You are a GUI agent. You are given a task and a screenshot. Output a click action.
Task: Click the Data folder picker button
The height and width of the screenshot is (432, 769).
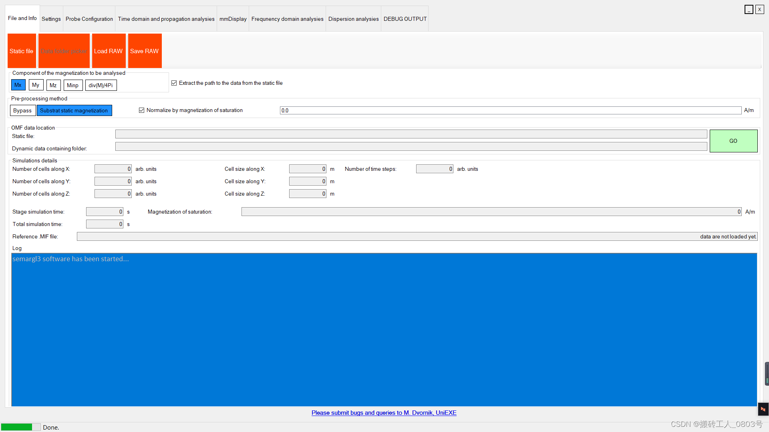64,51
